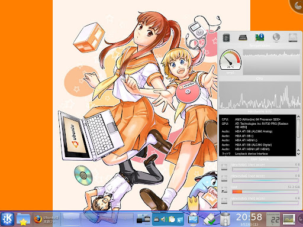Toggle the RAM memory icon in the system monitor
Screen dimensions: 303x227
pyautogui.click(x=243, y=37)
